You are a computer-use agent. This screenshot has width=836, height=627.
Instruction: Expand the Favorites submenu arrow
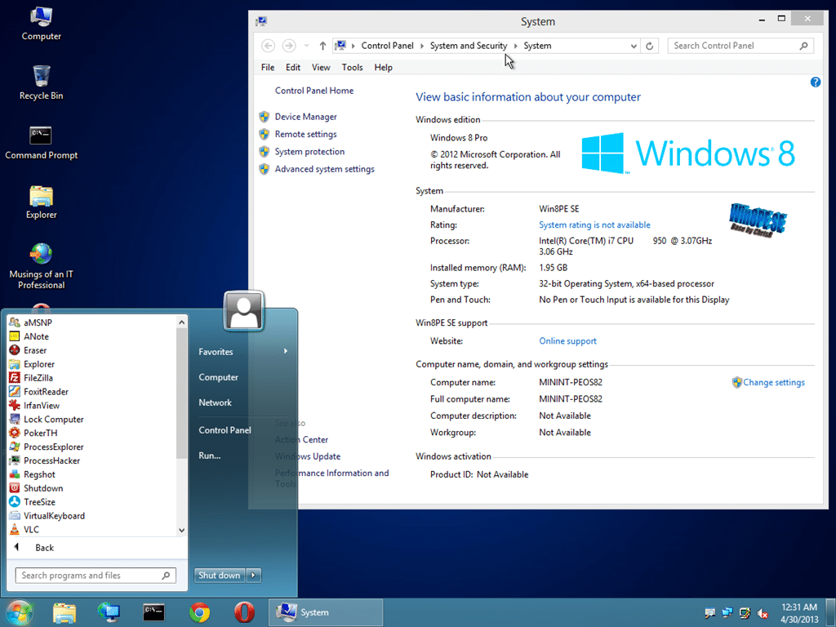(285, 352)
